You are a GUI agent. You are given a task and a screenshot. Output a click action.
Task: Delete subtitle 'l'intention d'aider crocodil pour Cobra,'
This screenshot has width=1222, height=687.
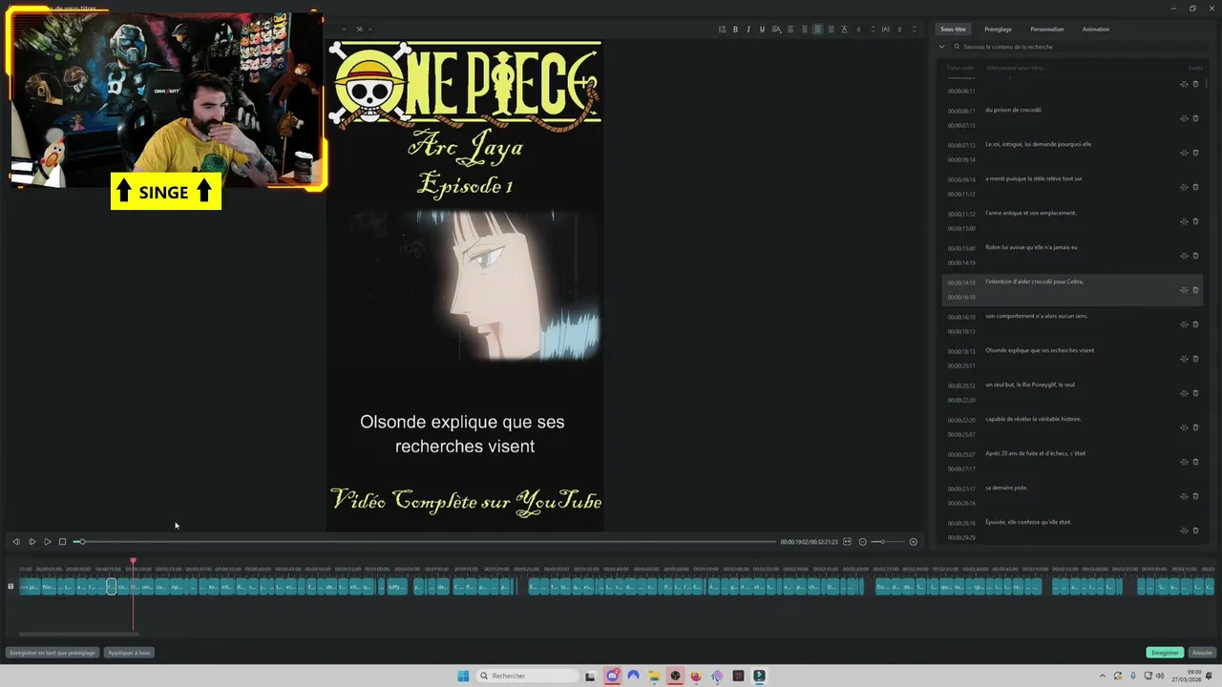1195,290
